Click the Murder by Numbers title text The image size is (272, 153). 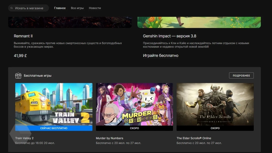[x=109, y=138]
